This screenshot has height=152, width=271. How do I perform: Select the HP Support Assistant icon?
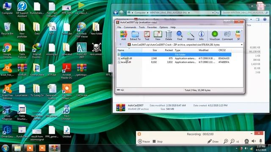(x=22, y=9)
